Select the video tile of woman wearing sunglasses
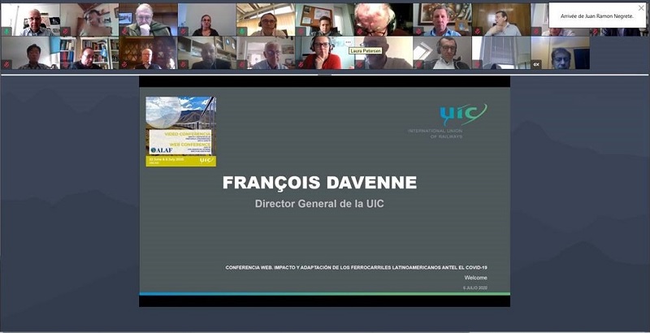 pyautogui.click(x=207, y=19)
